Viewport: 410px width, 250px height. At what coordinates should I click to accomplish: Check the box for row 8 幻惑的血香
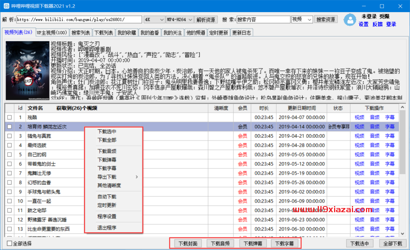[9, 183]
